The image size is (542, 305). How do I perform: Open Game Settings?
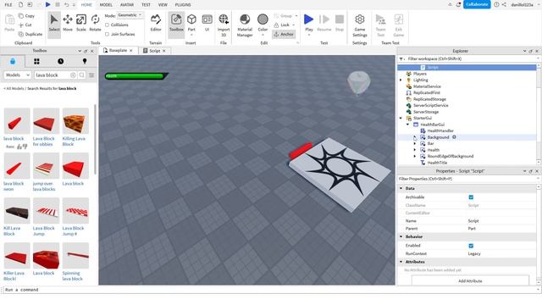[x=360, y=25]
